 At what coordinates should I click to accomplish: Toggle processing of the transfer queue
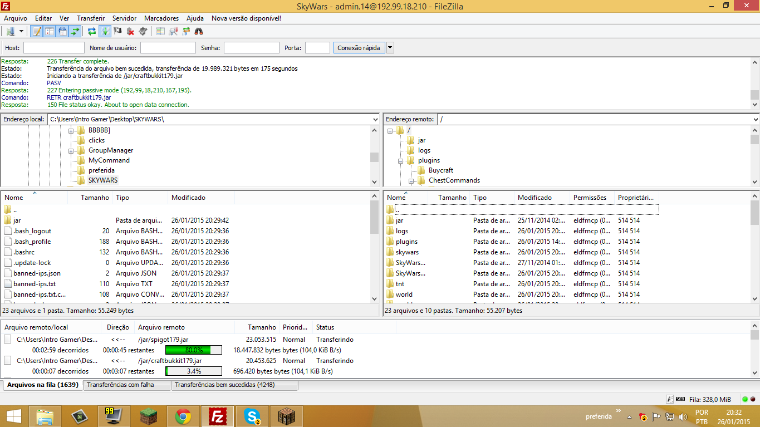click(x=105, y=31)
